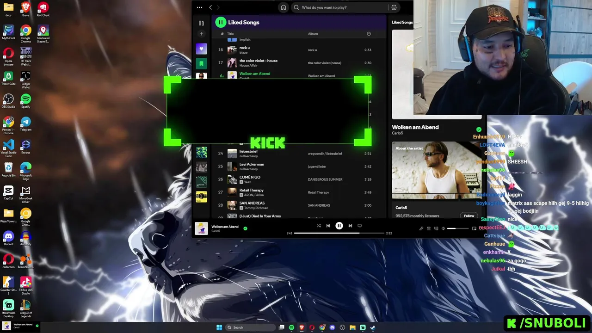Open the artist link Tommy Richman

coord(256,208)
